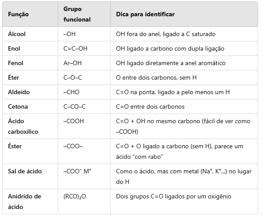Click the "Cetona" function name
The image size is (262, 216).
(18, 106)
